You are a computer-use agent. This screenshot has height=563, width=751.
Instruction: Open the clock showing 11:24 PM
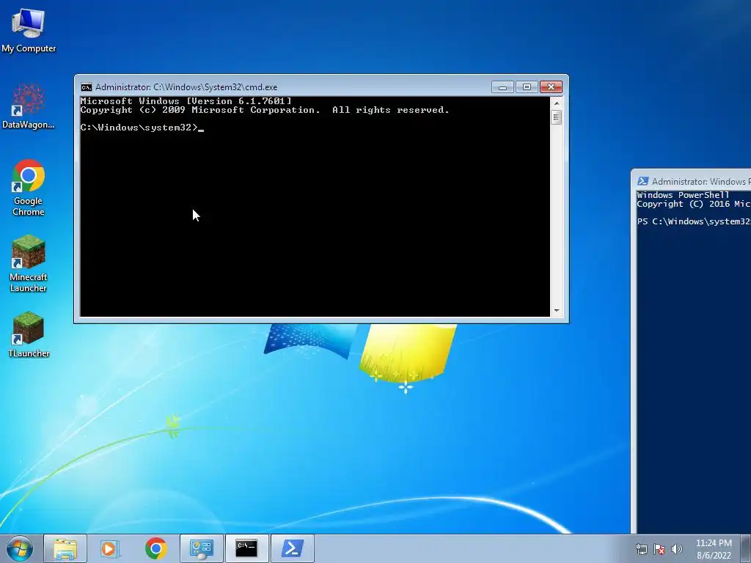coord(714,549)
